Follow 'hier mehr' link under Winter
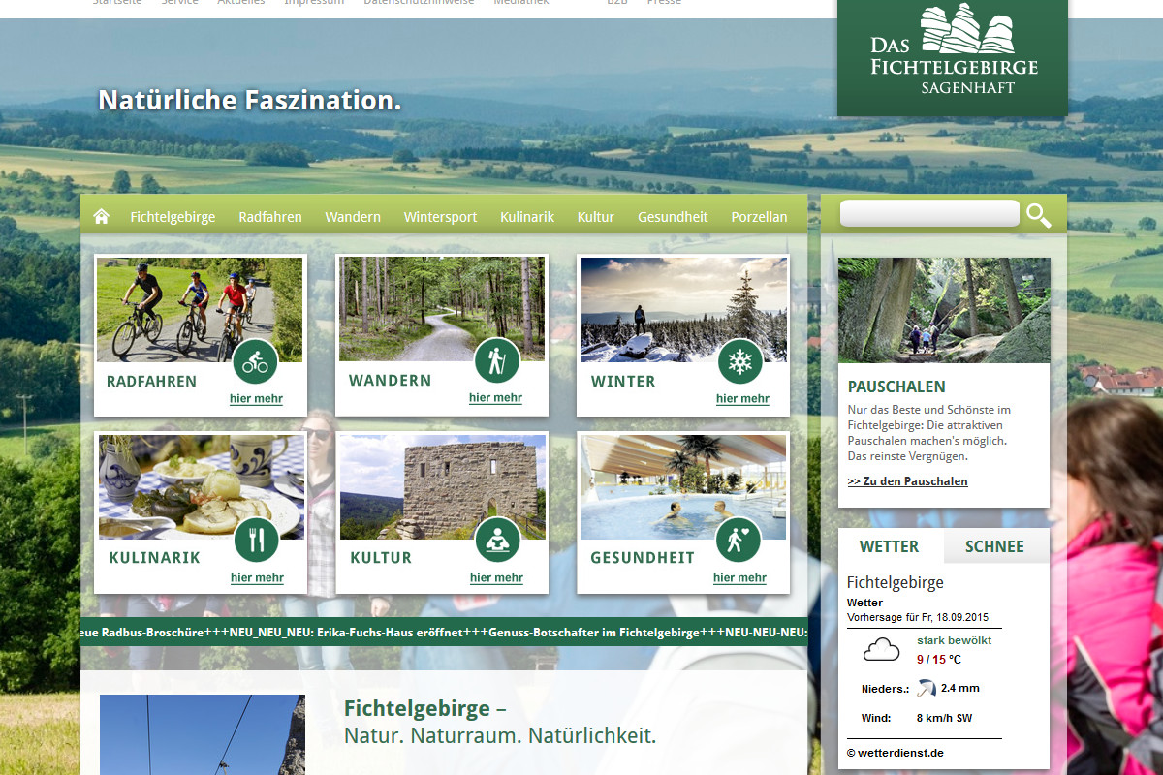 pyautogui.click(x=742, y=398)
